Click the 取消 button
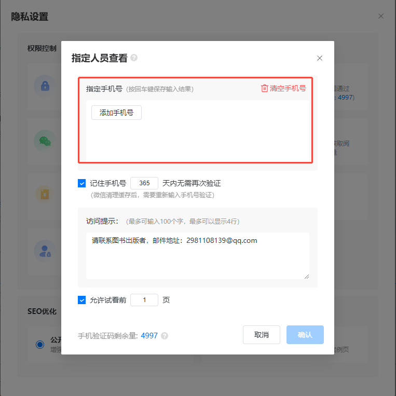The image size is (396, 396). coord(262,335)
